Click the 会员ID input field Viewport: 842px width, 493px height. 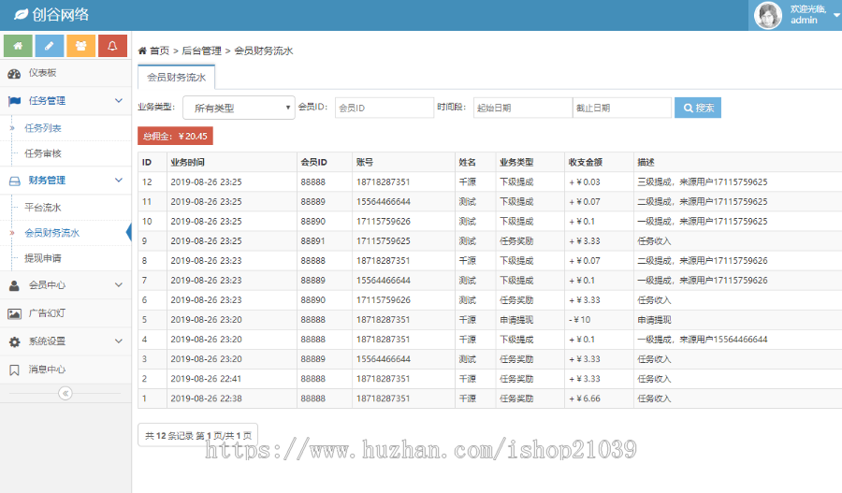tap(370, 109)
